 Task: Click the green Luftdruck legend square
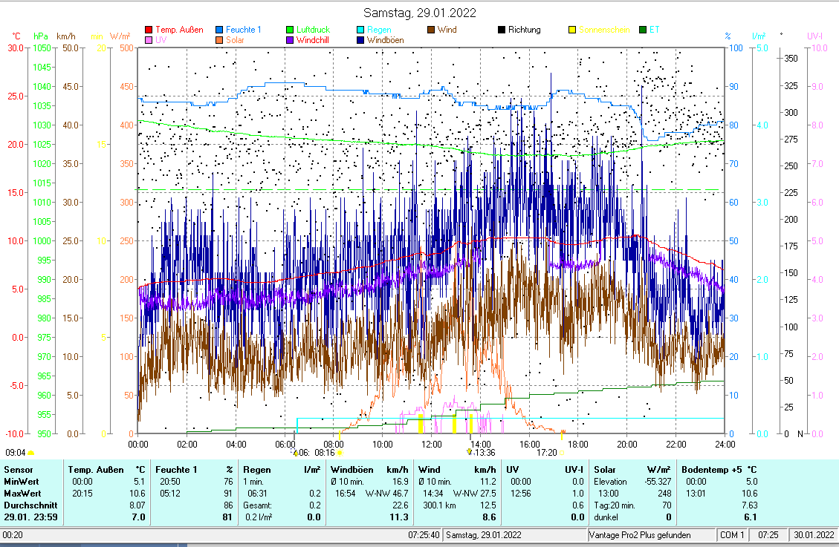pyautogui.click(x=290, y=30)
